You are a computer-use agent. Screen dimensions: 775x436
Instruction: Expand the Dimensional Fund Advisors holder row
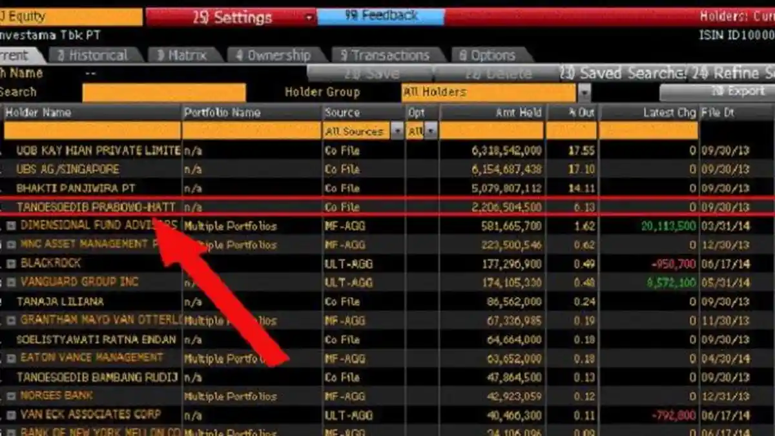tap(11, 226)
